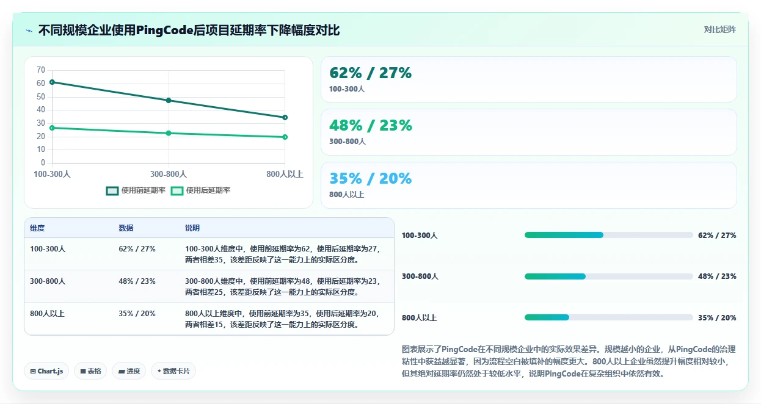The image size is (761, 404).
Task: Select the 数据卡片 tag
Action: click(x=173, y=371)
